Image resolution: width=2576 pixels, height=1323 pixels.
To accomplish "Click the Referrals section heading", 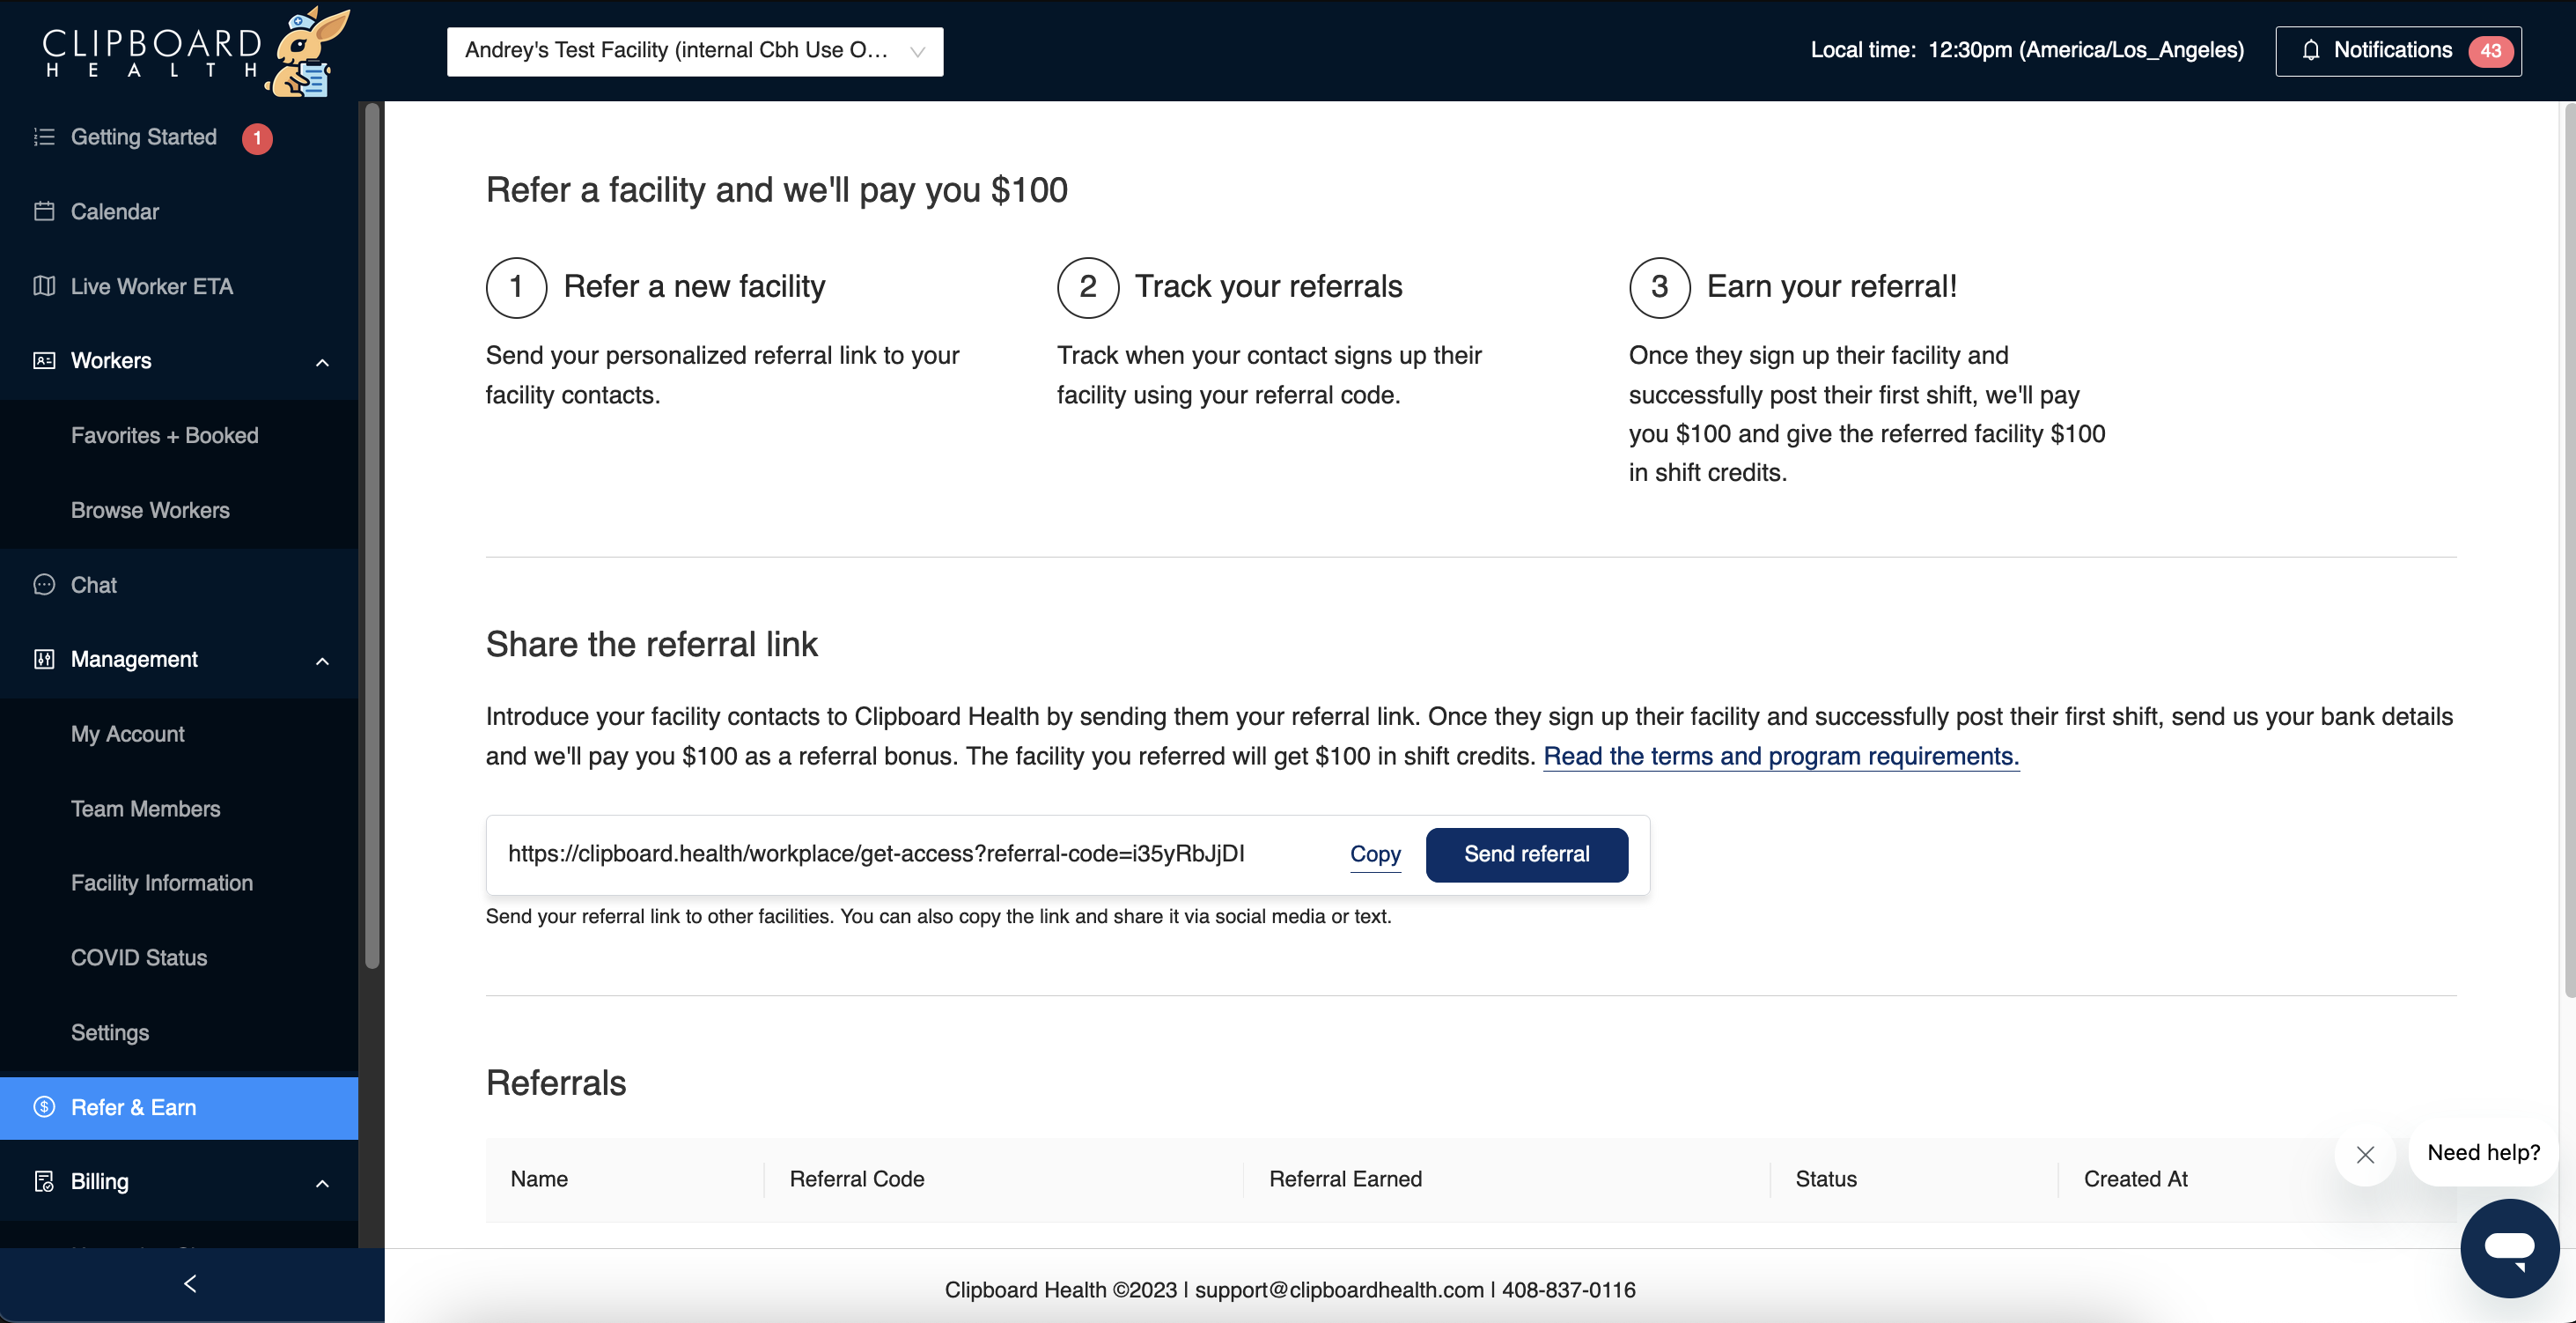I will click(x=556, y=1083).
